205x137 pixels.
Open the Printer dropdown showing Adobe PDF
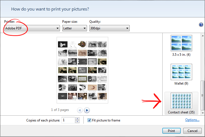tap(32, 28)
